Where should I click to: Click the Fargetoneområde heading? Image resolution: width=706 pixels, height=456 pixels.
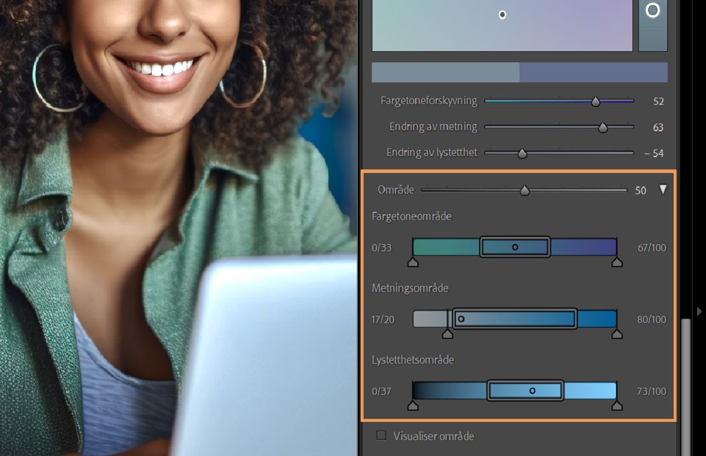tap(412, 217)
